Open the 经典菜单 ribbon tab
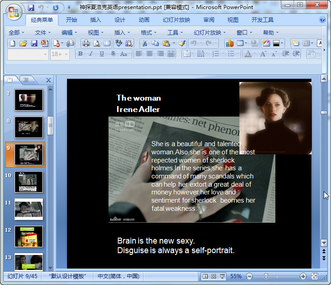 click(x=42, y=20)
